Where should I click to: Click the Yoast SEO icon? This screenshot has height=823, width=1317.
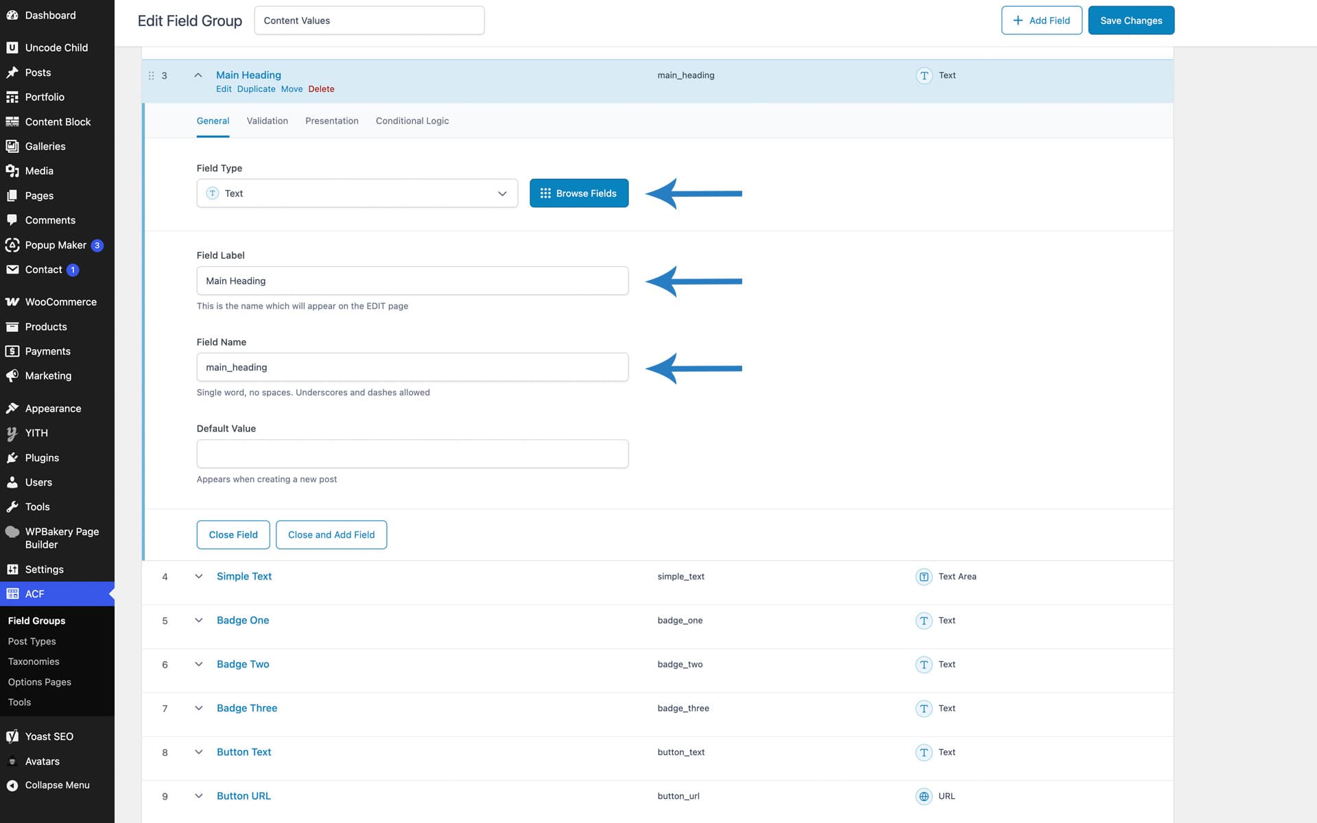click(12, 737)
